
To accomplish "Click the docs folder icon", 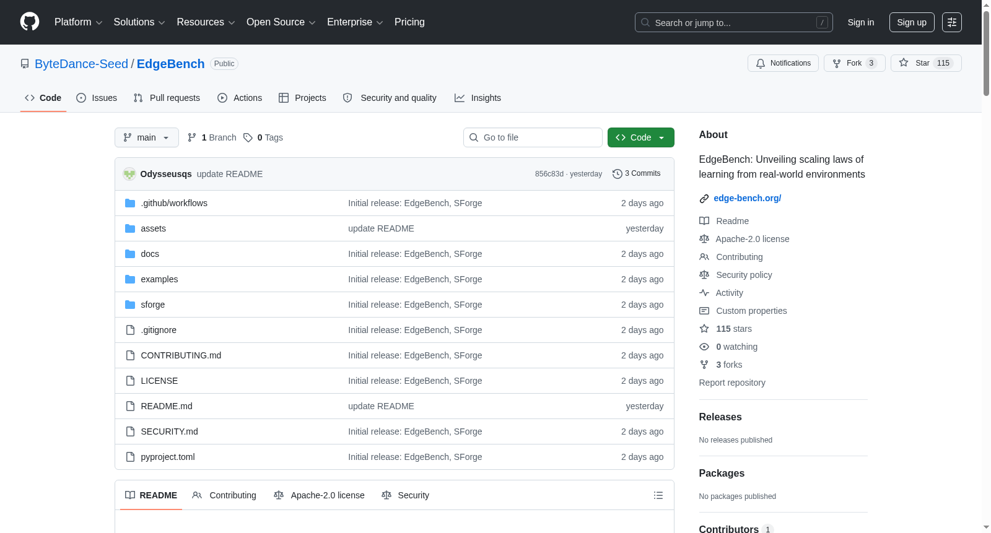I will coord(130,254).
